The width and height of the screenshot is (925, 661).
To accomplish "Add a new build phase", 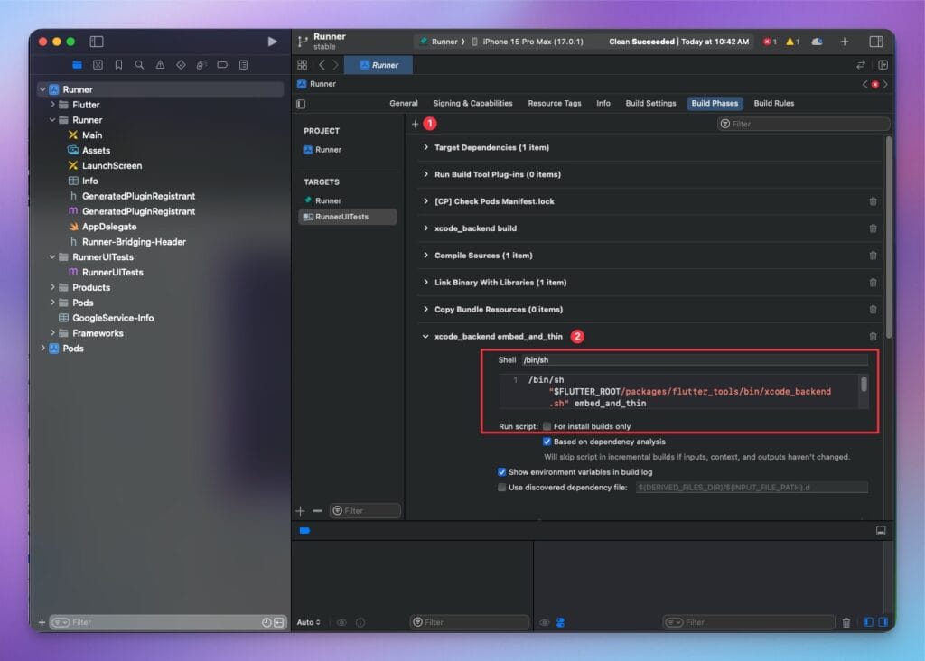I will point(416,124).
